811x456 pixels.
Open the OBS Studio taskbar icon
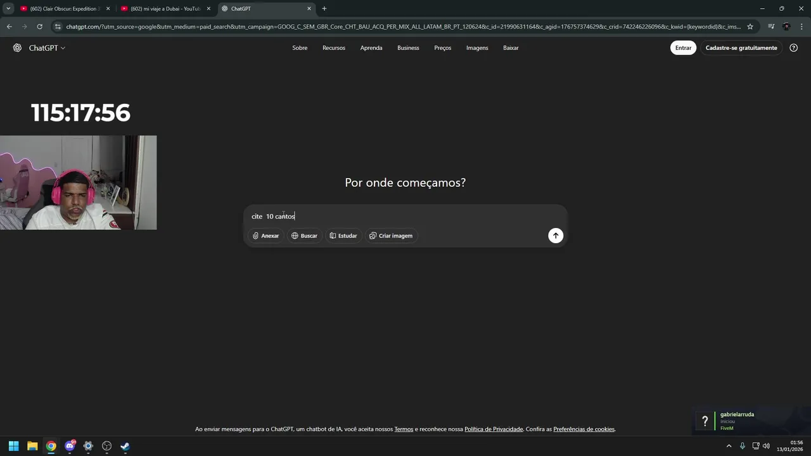pyautogui.click(x=106, y=446)
